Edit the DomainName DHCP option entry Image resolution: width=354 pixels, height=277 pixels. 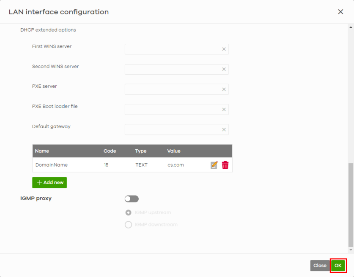214,165
